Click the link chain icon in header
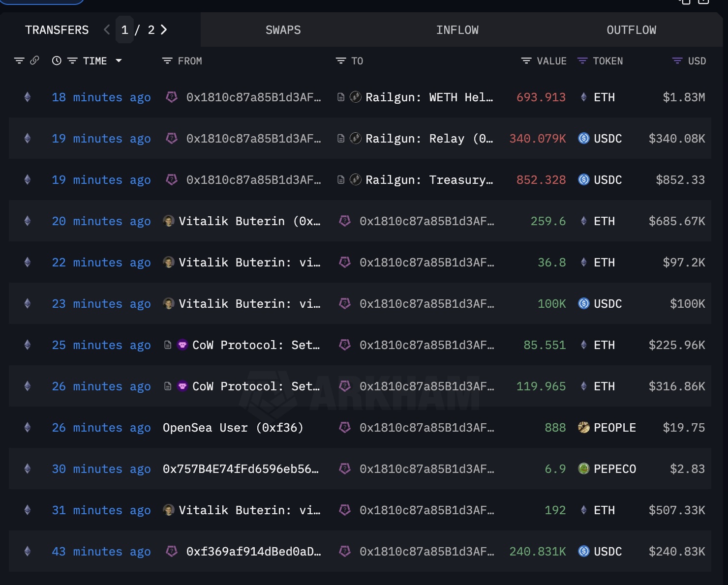The width and height of the screenshot is (728, 585). 34,60
